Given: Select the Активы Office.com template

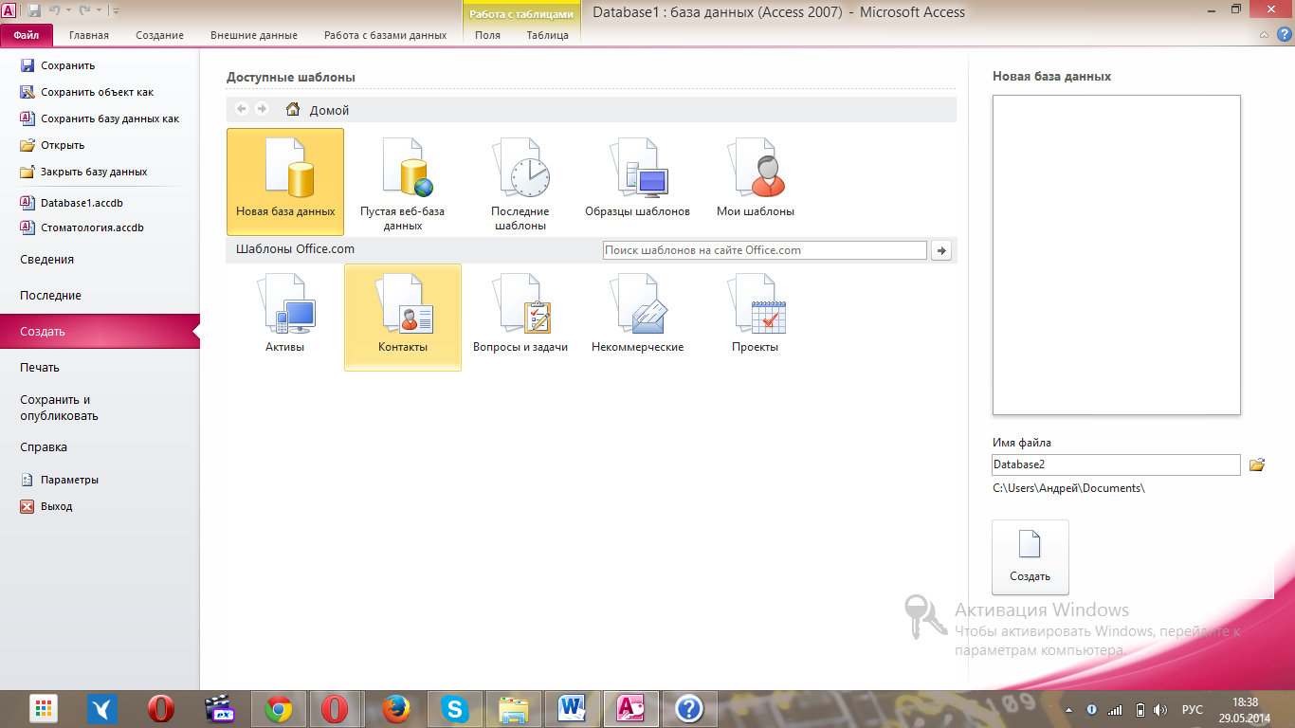Looking at the screenshot, I should [x=285, y=318].
